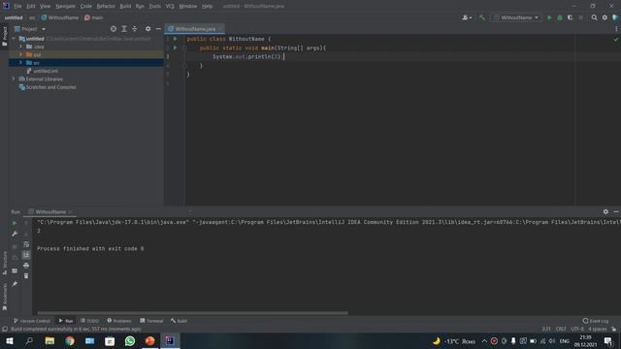Start debugging with the bug icon
This screenshot has width=621, height=349.
coord(560,17)
